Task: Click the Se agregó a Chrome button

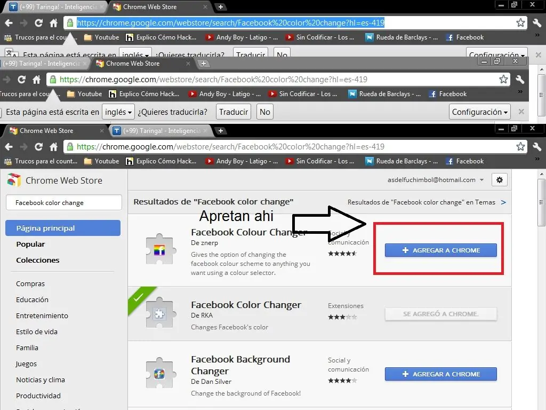Action: 440,314
